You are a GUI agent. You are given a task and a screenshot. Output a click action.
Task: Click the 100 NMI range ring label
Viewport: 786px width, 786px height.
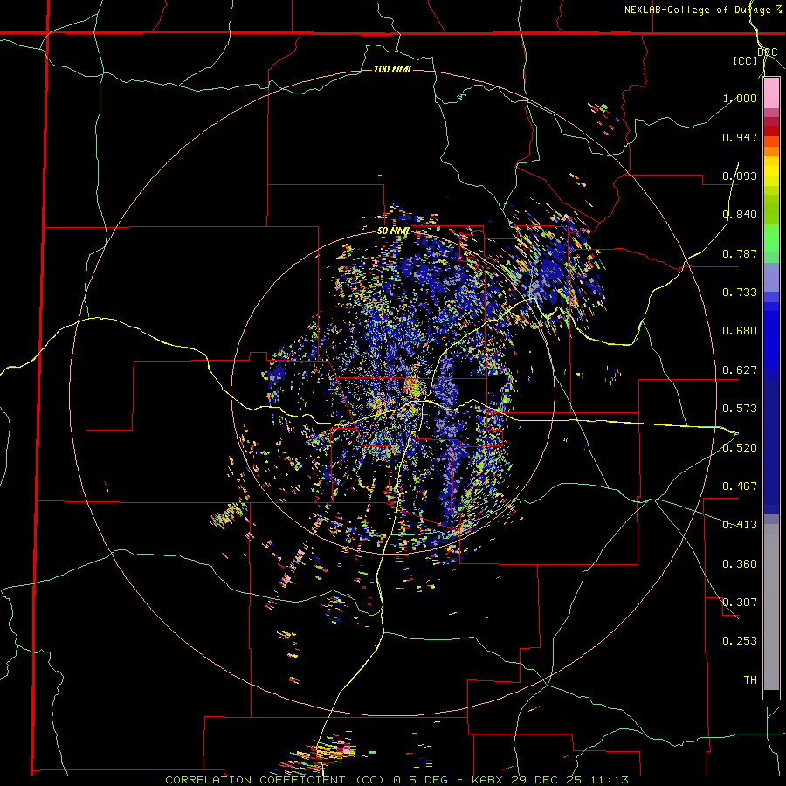pyautogui.click(x=392, y=69)
